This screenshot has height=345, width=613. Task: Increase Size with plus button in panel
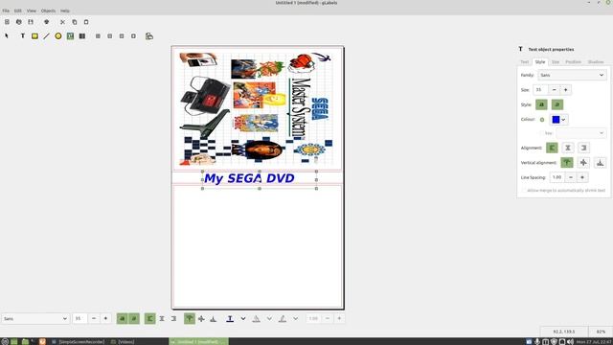[566, 90]
